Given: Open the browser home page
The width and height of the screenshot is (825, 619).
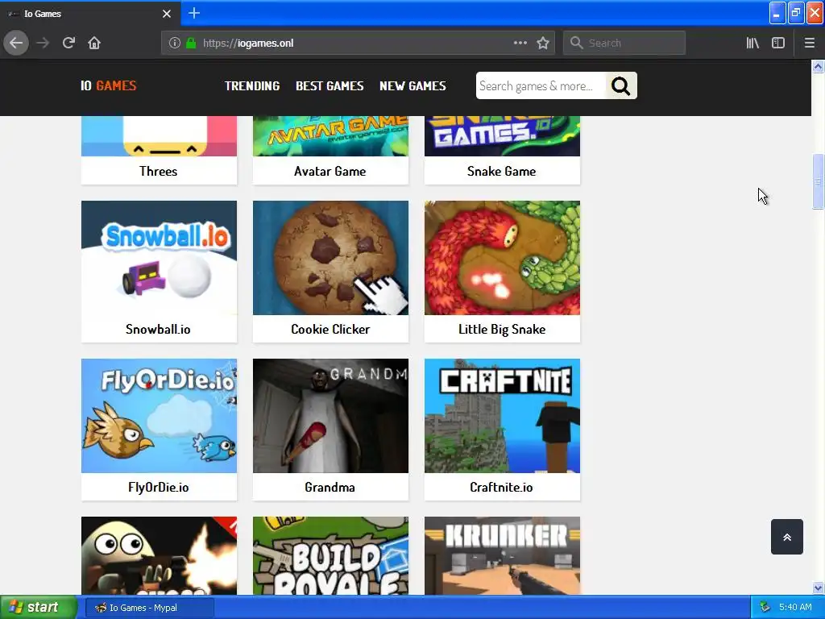Looking at the screenshot, I should (x=94, y=44).
